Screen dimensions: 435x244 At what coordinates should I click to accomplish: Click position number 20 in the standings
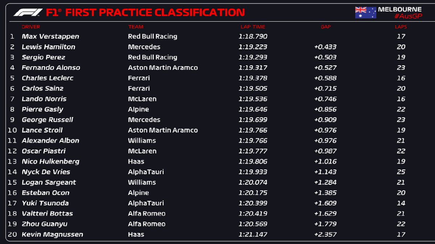click(12, 235)
